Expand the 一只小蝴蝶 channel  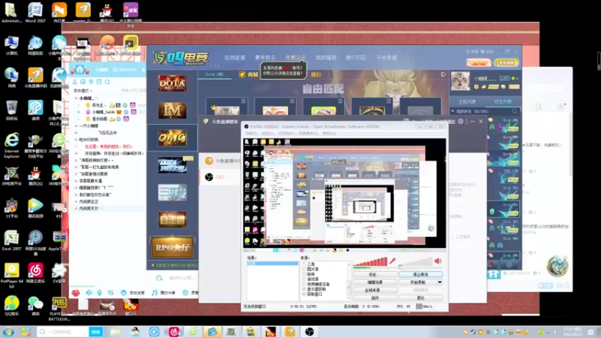[76, 125]
